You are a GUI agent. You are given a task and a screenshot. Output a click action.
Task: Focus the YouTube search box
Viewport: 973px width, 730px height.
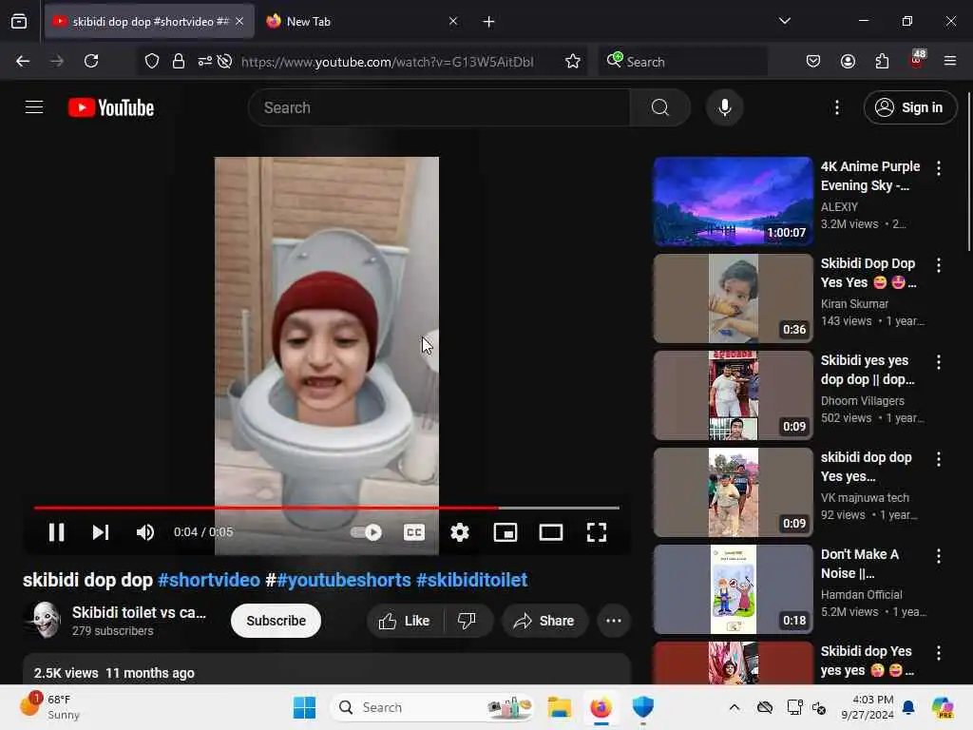(x=439, y=107)
